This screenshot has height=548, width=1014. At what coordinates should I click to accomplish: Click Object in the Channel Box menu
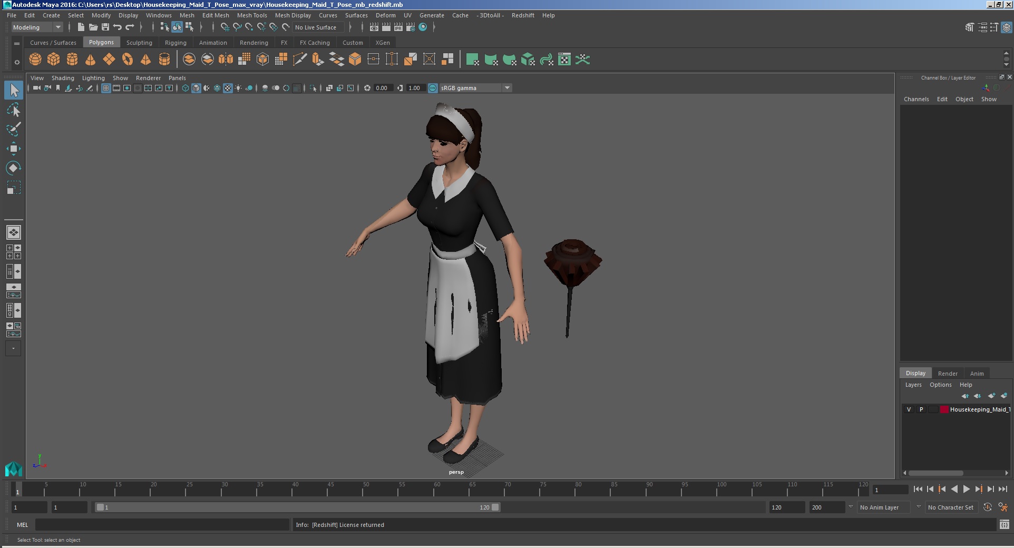964,99
